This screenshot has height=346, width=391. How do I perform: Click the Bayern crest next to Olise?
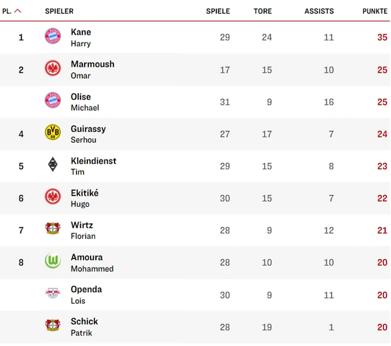[x=52, y=101]
